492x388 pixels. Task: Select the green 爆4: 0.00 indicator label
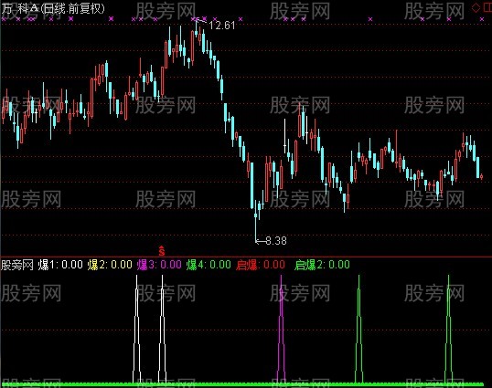point(209,265)
